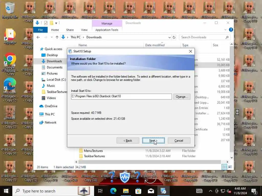This screenshot has width=262, height=196.
Task: Open the Windows Start menu
Action: (6, 191)
